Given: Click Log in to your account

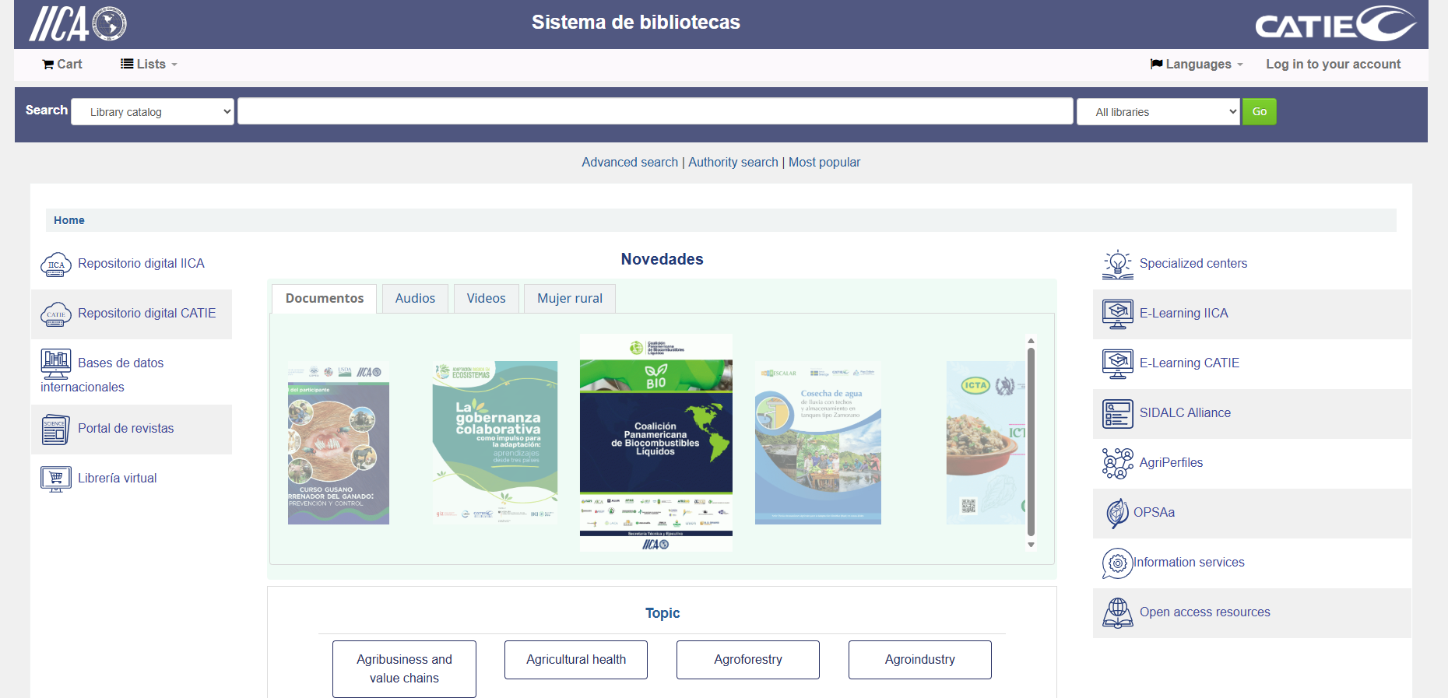Looking at the screenshot, I should (1333, 65).
